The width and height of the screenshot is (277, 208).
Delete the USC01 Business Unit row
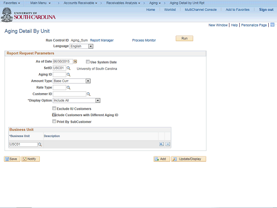click(167, 144)
